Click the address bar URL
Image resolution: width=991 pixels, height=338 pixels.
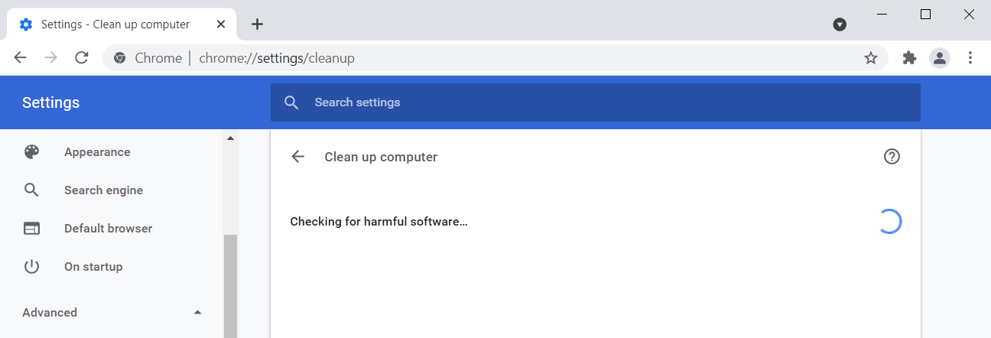(277, 58)
